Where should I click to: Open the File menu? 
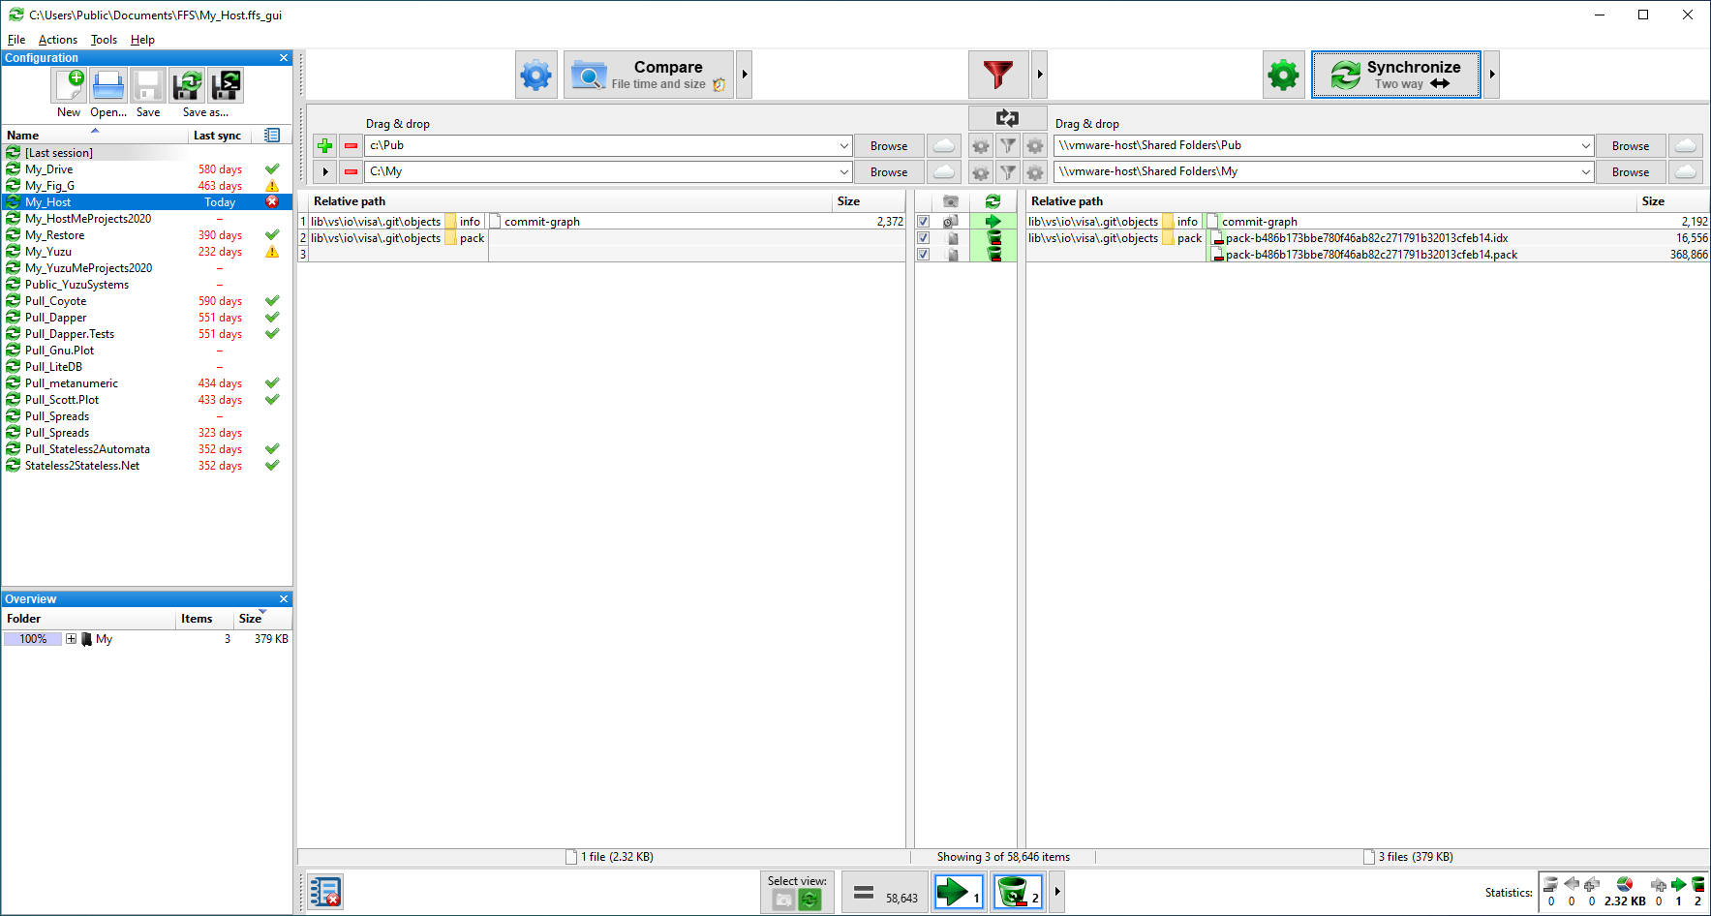coord(16,40)
